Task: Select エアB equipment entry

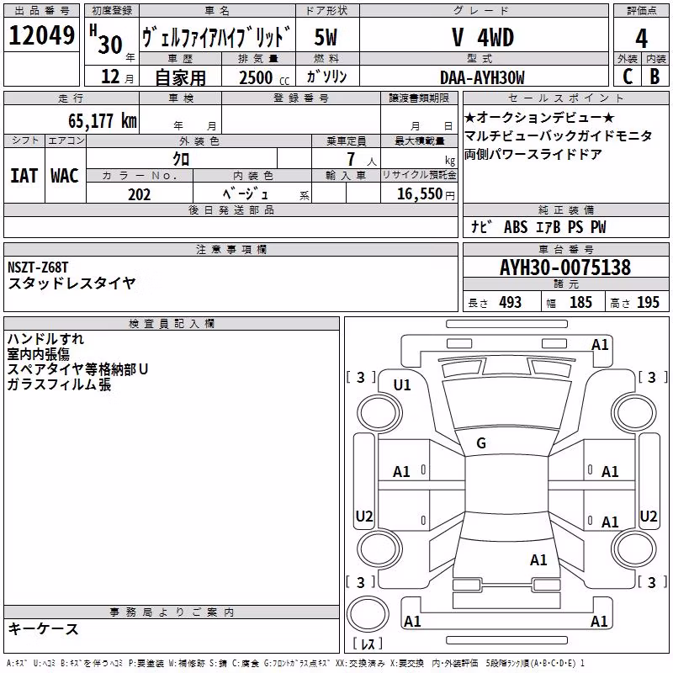Action: tap(548, 227)
